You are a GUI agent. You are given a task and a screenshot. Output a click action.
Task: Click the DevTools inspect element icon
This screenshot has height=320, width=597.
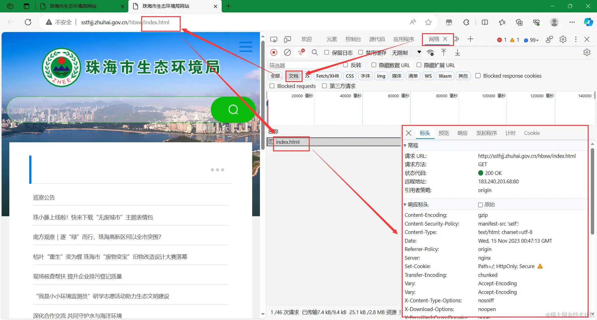pos(274,39)
